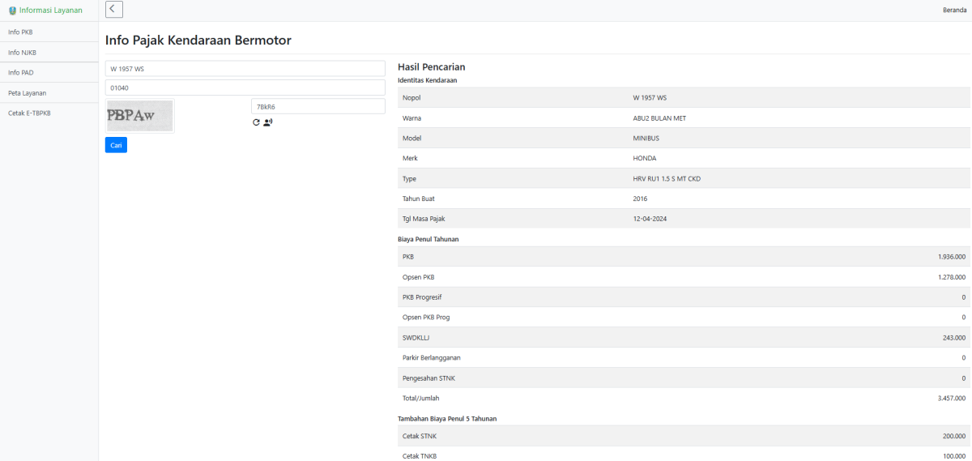972x461 pixels.
Task: Open Peta Layanan from the sidebar
Action: click(27, 93)
